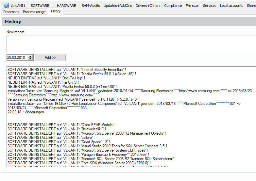Click inside the history log text area
Image resolution: width=256 pixels, height=181 pixels.
[131, 124]
